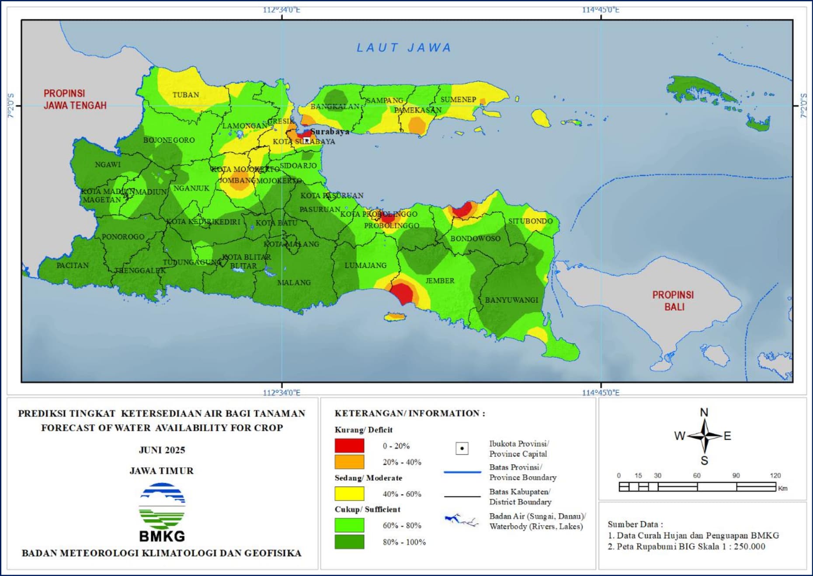Click the TUBAN district label
Viewport: 813px width, 576px height.
(x=186, y=94)
